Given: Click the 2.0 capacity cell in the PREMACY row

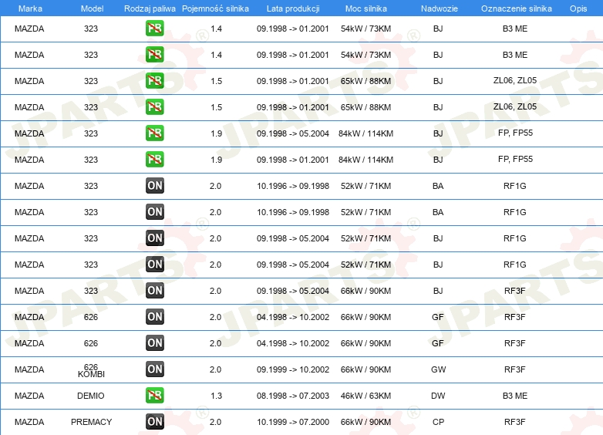Looking at the screenshot, I should [x=215, y=422].
